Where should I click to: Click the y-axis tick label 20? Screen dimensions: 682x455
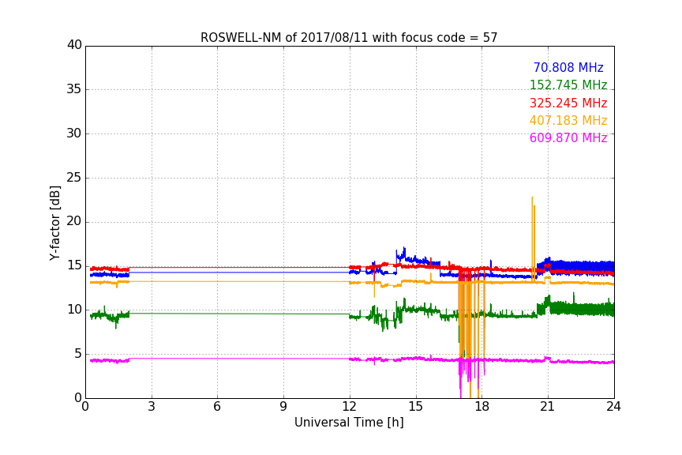74,222
